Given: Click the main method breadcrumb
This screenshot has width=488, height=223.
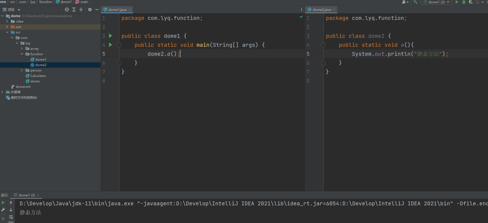Looking at the screenshot, I should (x=82, y=2).
